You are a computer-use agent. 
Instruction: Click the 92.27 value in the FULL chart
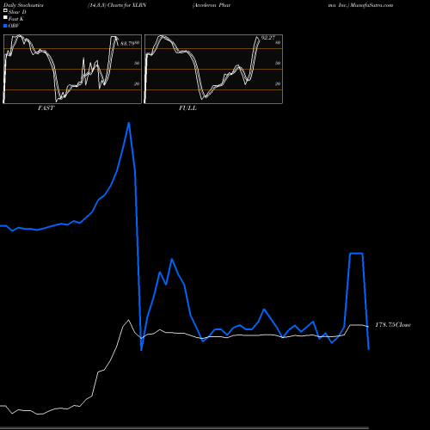click(268, 38)
